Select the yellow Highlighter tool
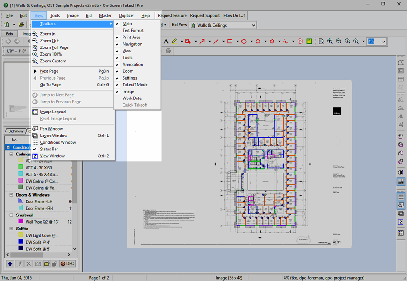The width and height of the screenshot is (407, 281). (x=174, y=41)
